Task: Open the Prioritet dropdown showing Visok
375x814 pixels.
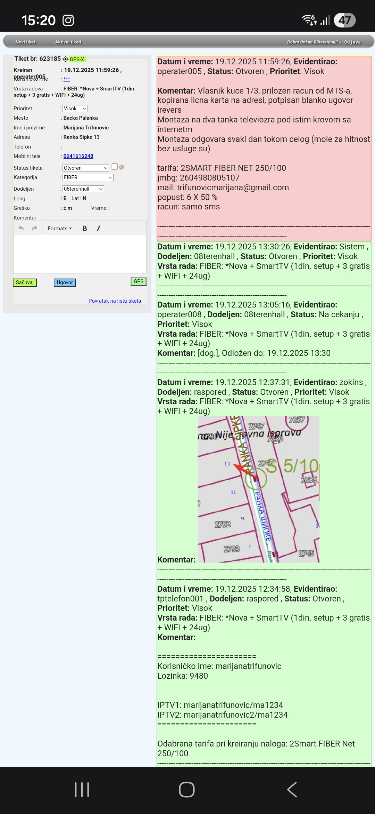Action: [75, 109]
